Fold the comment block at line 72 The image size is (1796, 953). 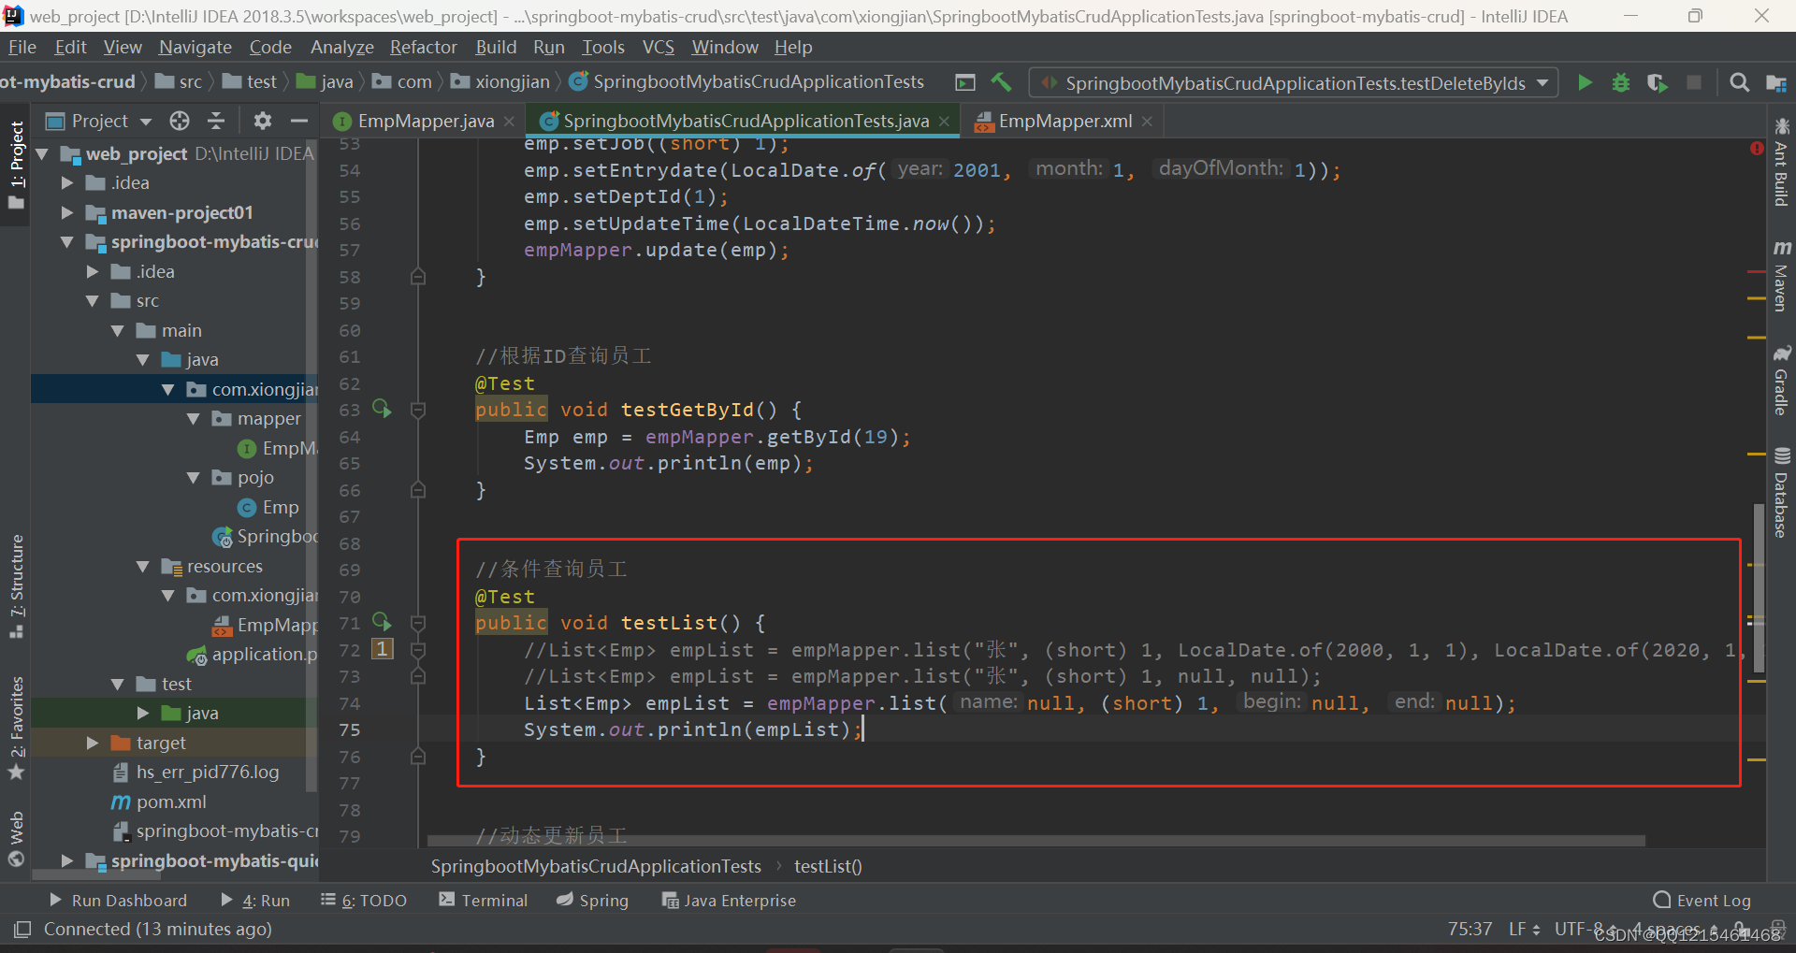418,649
